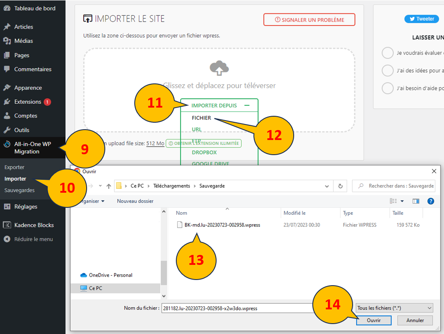Viewport: 444px width, 334px height.
Task: Click the OneDrive cloud icon
Action: [x=84, y=275]
